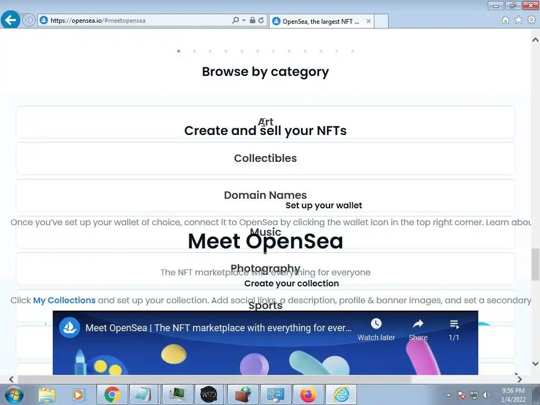540x405 pixels.
Task: Open the firewall globe app in taskbar
Action: 243,394
